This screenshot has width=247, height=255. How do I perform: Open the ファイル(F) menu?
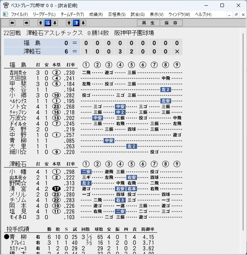19,15
